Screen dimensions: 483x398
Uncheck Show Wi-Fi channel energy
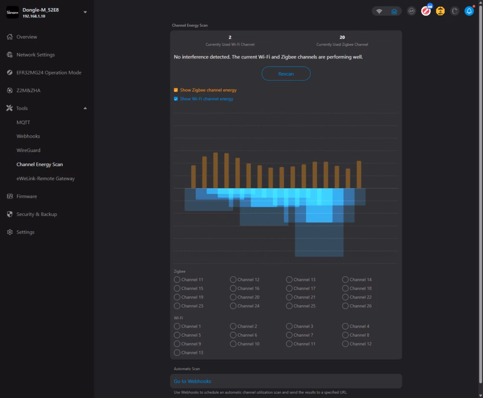(x=176, y=99)
